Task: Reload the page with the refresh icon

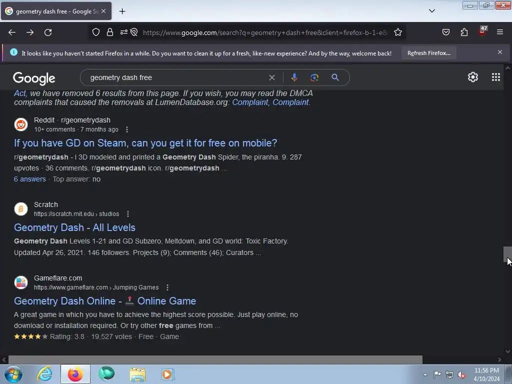Action: pyautogui.click(x=48, y=32)
